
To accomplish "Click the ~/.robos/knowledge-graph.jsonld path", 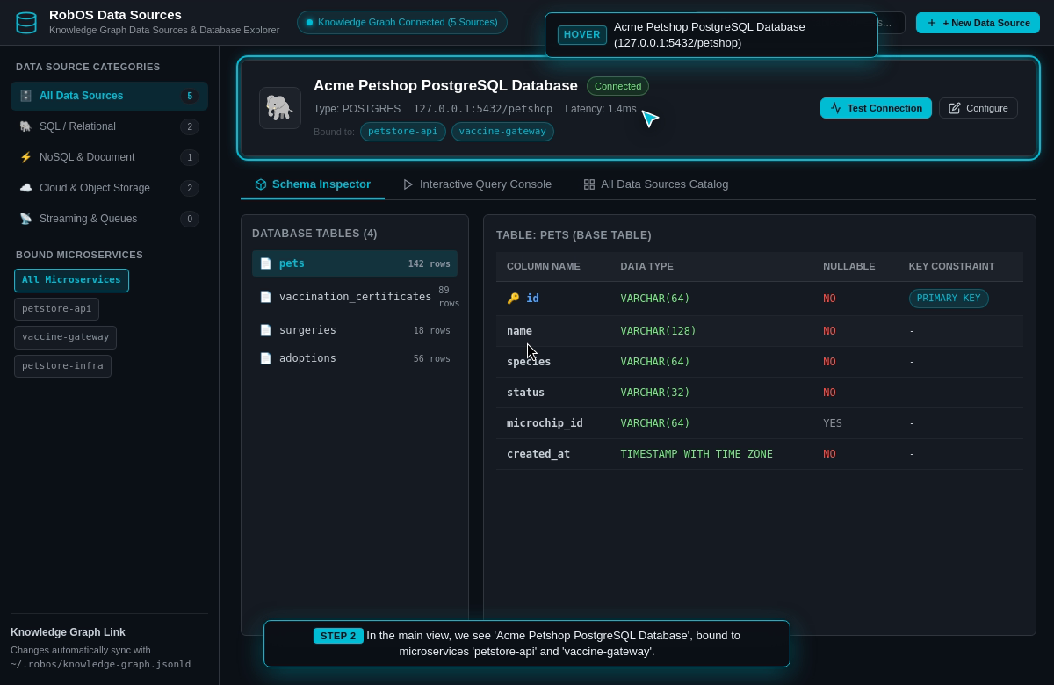I will (x=100, y=665).
